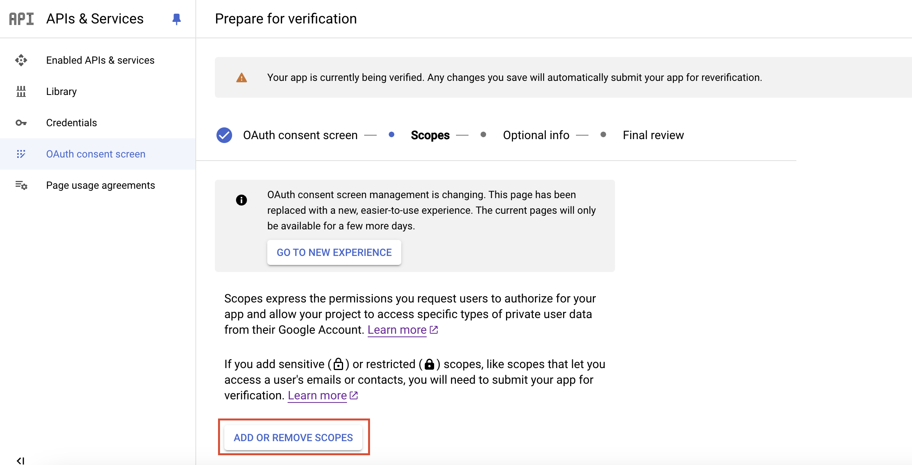
Task: Go to the Final review step
Action: (653, 135)
